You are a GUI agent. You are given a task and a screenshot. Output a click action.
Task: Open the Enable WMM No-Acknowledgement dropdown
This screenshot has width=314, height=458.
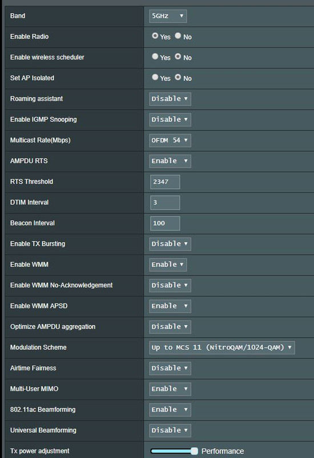170,285
